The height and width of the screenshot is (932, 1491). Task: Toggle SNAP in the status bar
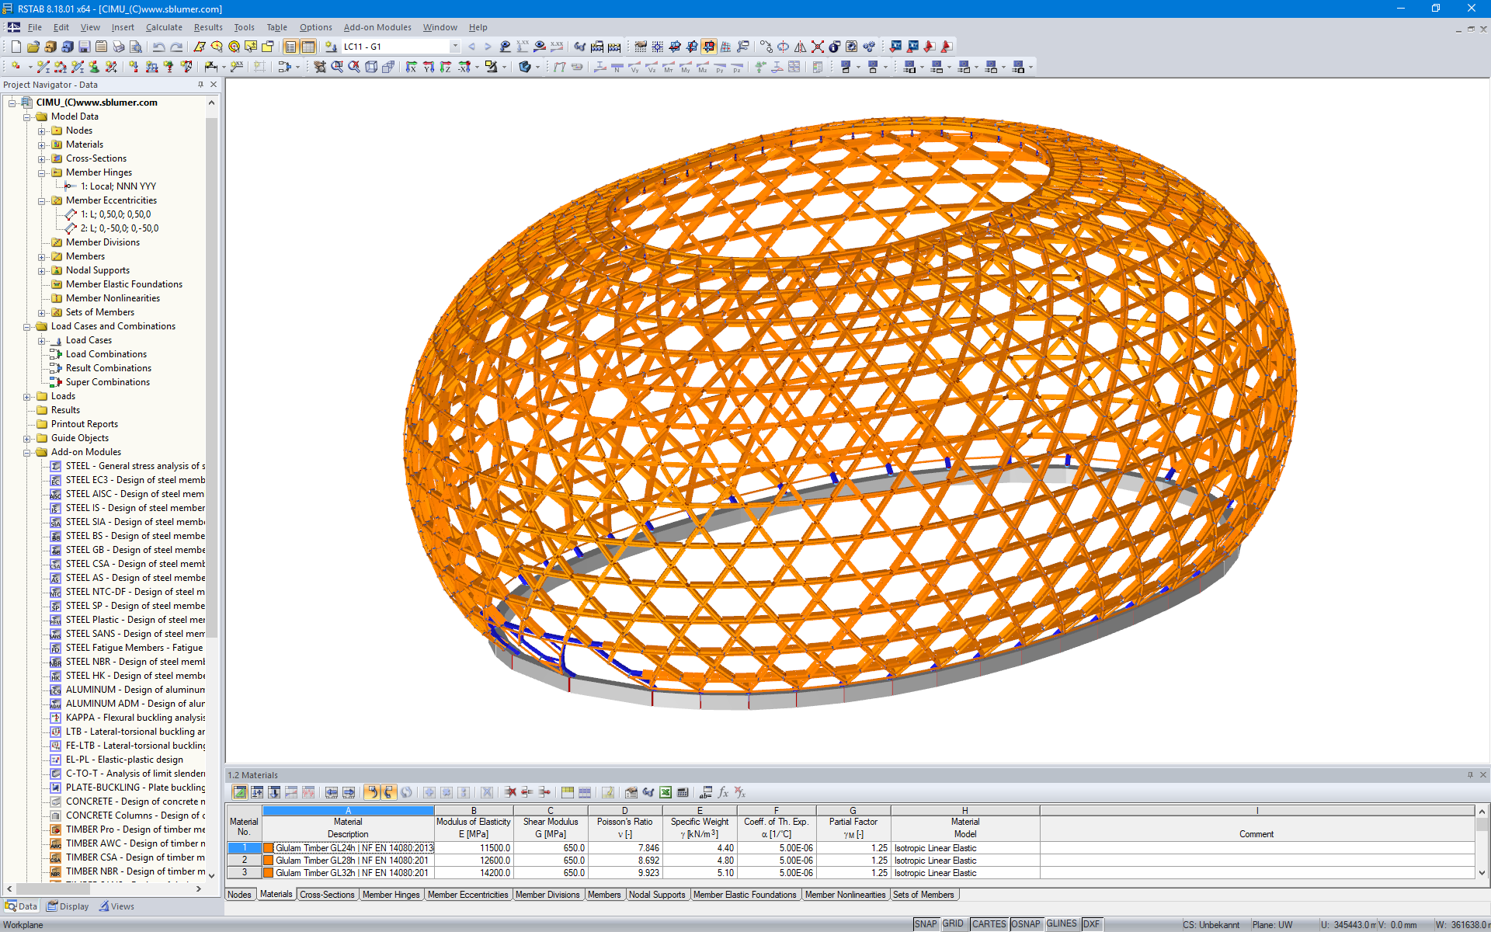(x=925, y=924)
